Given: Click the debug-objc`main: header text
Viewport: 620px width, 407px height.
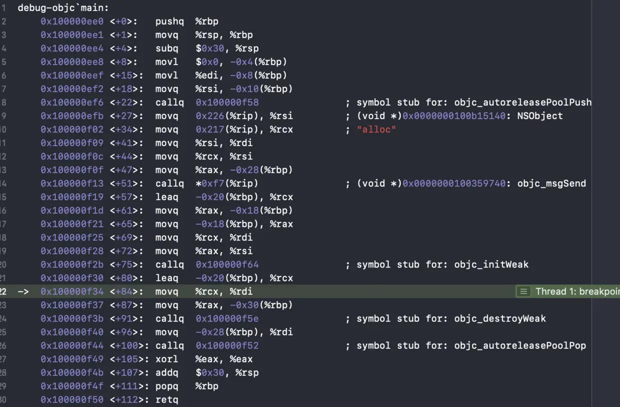Looking at the screenshot, I should click(63, 8).
